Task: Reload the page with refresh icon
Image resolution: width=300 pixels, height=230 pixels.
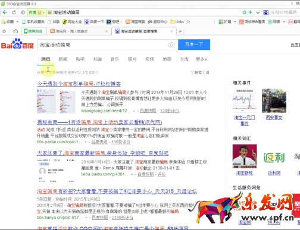Action: click(x=14, y=12)
